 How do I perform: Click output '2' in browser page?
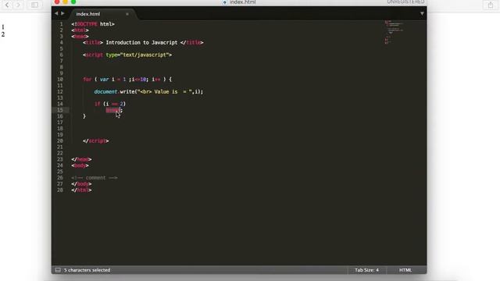pyautogui.click(x=3, y=34)
